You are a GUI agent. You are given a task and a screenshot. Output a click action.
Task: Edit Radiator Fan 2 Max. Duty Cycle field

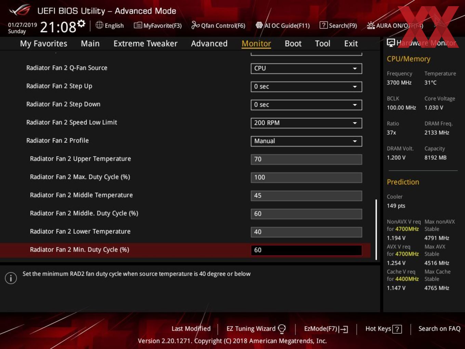[x=306, y=177]
